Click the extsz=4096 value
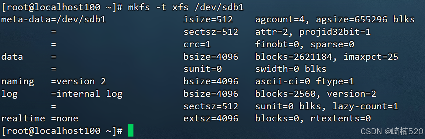The height and width of the screenshot is (139, 425). tap(211, 118)
